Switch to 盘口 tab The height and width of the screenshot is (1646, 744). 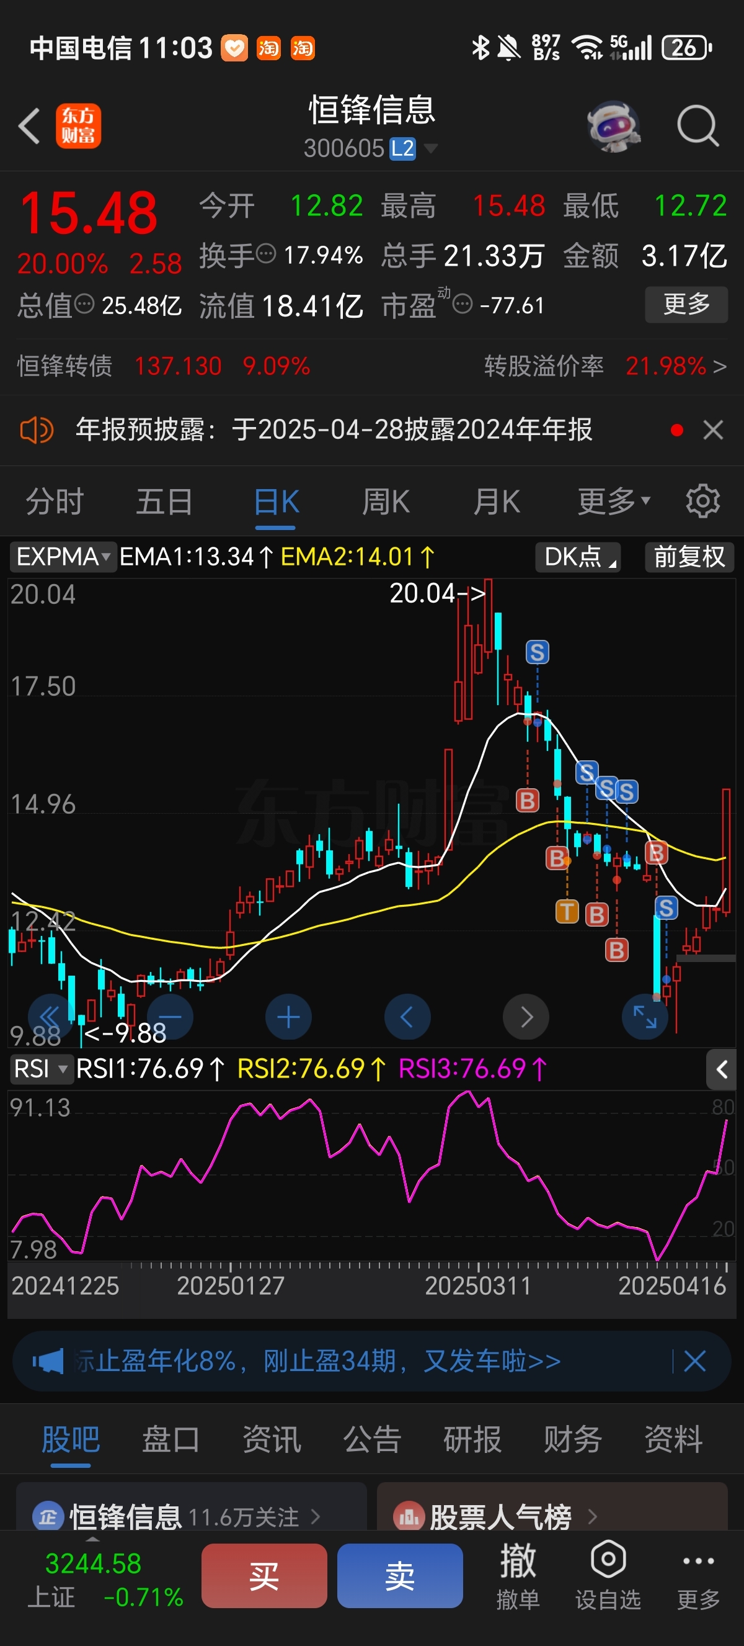[x=171, y=1439]
